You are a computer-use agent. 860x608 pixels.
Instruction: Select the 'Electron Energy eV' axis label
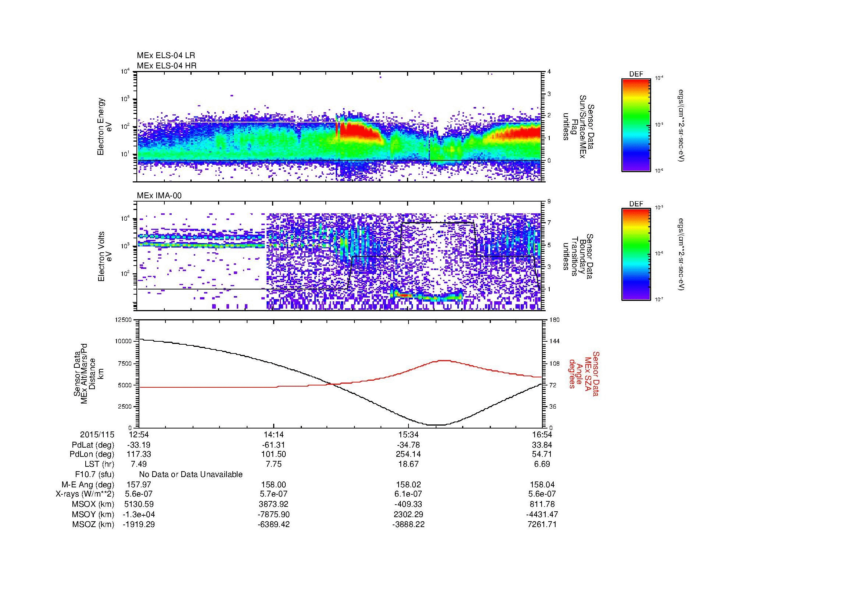click(105, 127)
